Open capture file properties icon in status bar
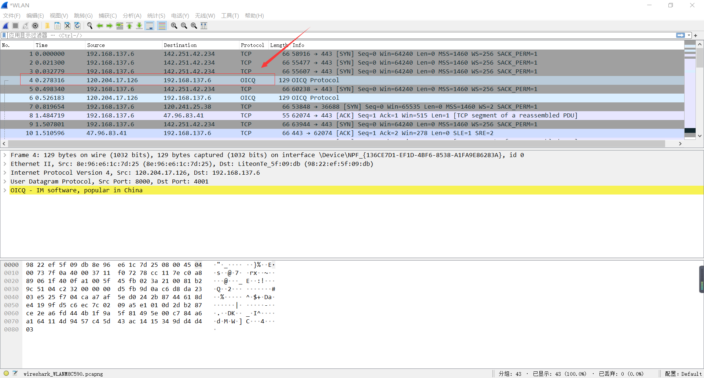The image size is (704, 378). (x=15, y=373)
